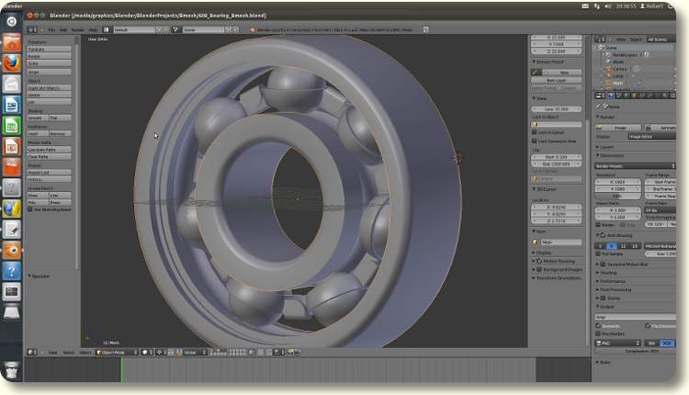
Task: Open the Object Mode dropdown
Action: (x=115, y=352)
